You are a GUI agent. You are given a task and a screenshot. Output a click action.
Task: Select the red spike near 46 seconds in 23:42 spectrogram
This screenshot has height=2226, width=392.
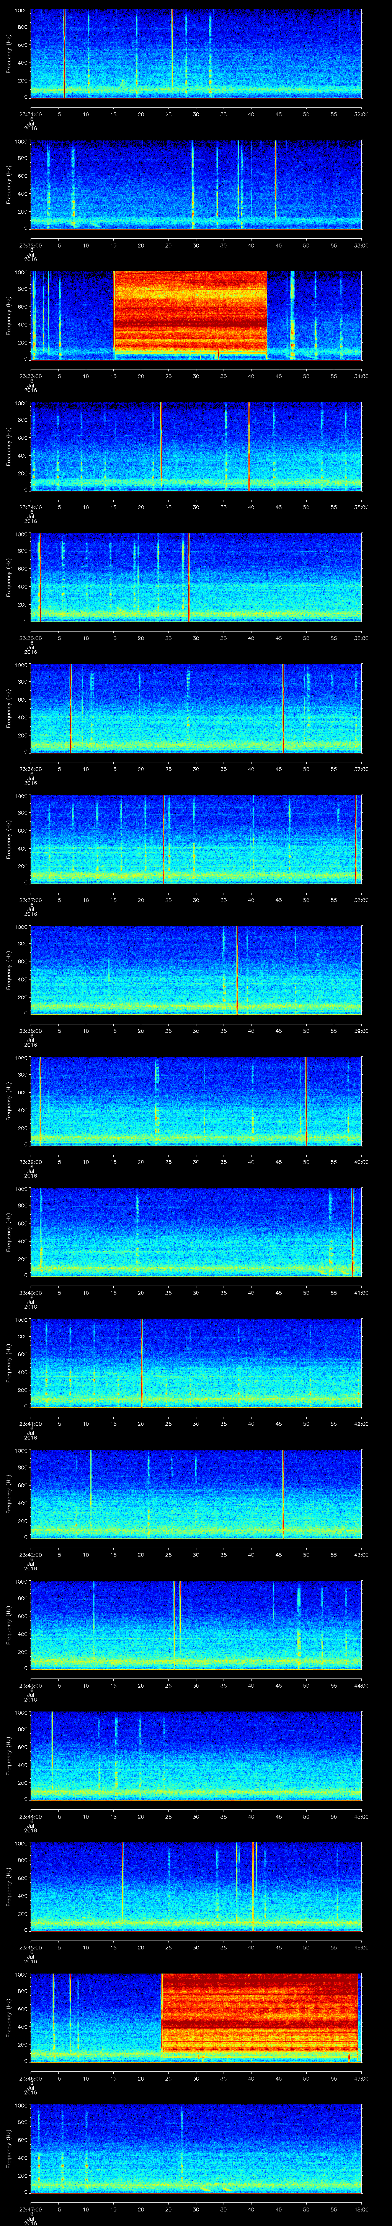(x=283, y=1493)
